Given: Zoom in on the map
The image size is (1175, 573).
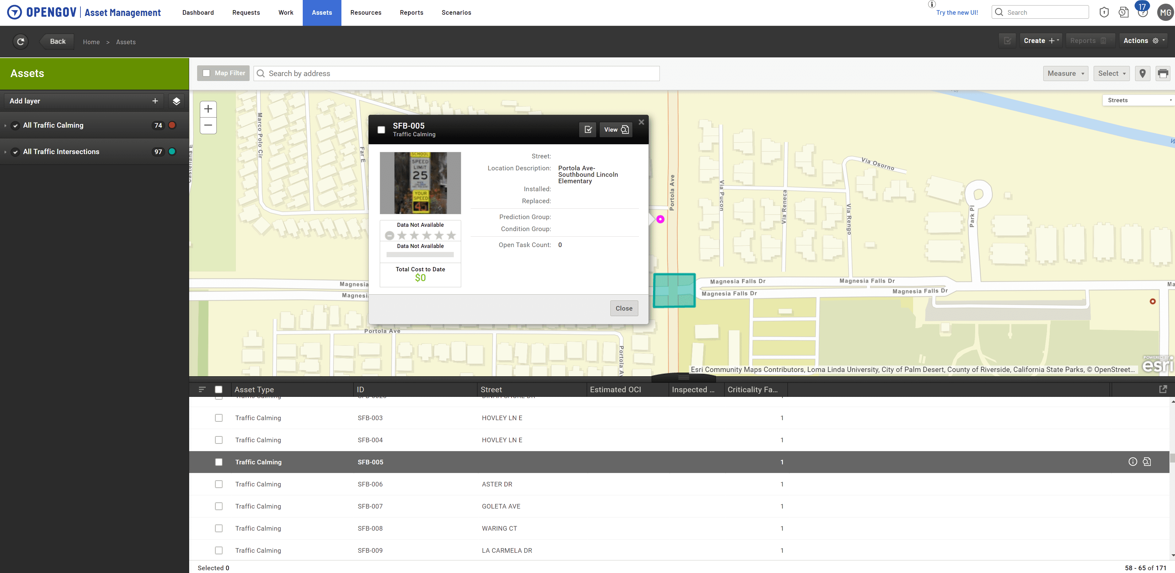Looking at the screenshot, I should 208,109.
